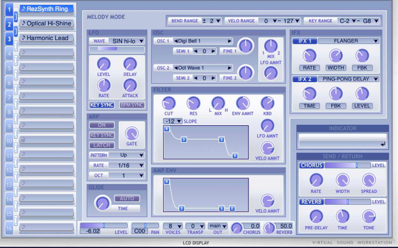The image size is (398, 248).
Task: Toggle the IFX 2 effect on/off
Action: 305,79
